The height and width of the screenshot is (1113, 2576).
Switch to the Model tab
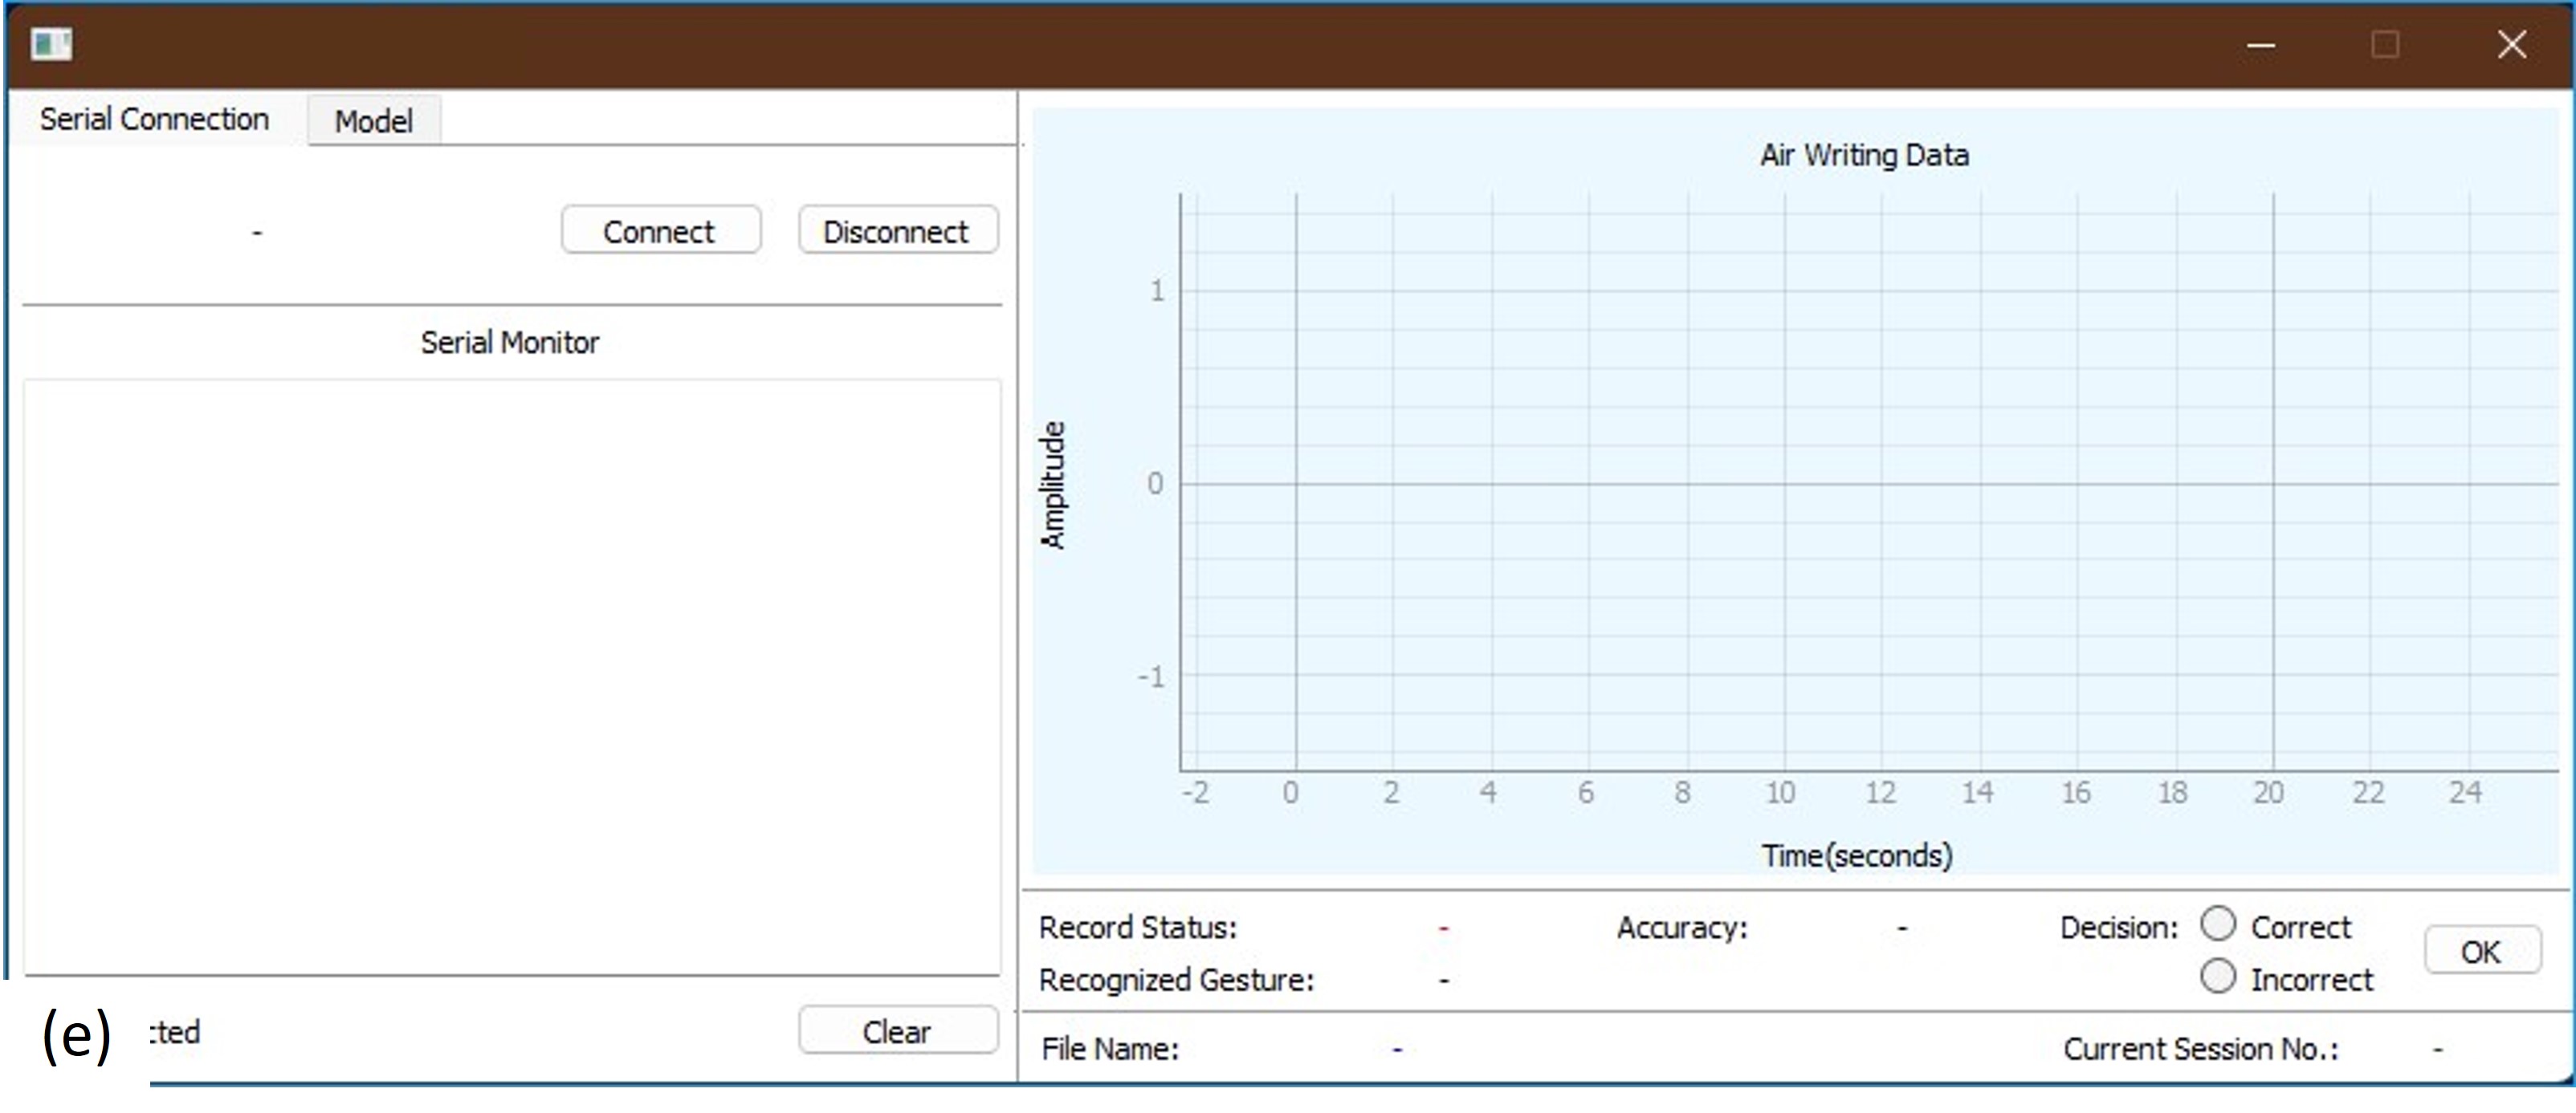coord(373,121)
